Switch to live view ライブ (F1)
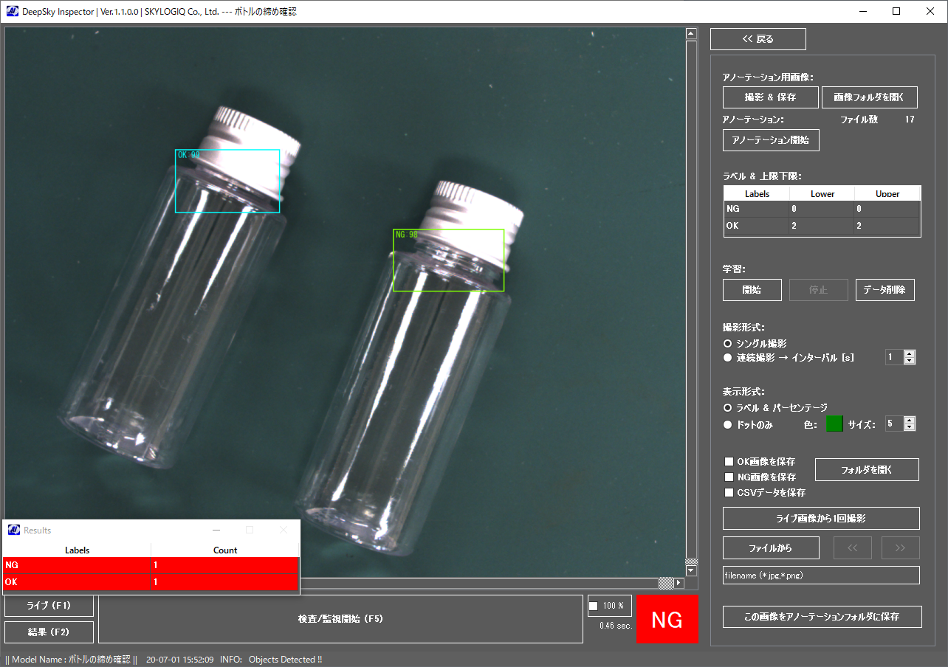This screenshot has height=667, width=948. click(49, 606)
